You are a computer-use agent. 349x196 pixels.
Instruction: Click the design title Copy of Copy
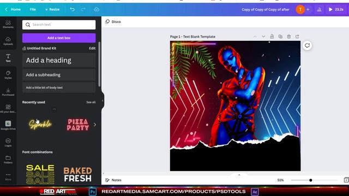[266, 10]
